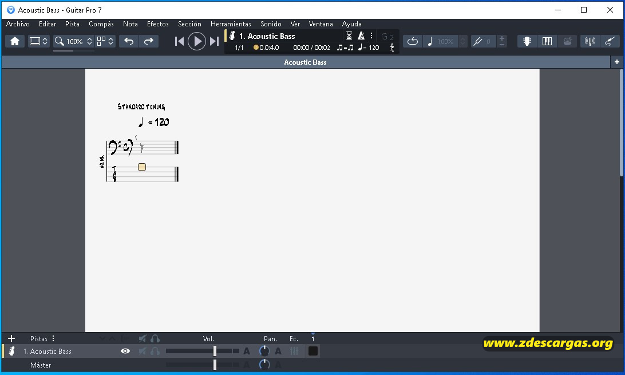The height and width of the screenshot is (375, 625).
Task: Click the tempo marking 120 in score
Action: click(x=153, y=122)
